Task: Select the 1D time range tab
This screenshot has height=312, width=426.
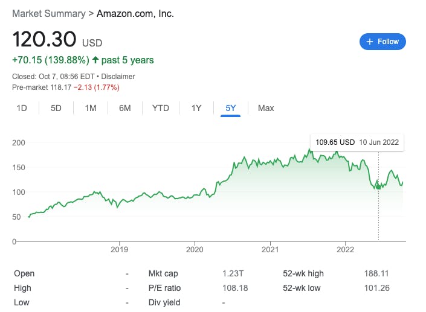Action: pos(22,108)
